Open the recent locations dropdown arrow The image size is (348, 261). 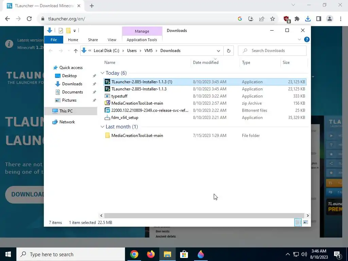(x=69, y=51)
